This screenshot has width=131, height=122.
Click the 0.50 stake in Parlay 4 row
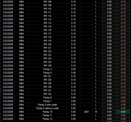click(x=73, y=69)
